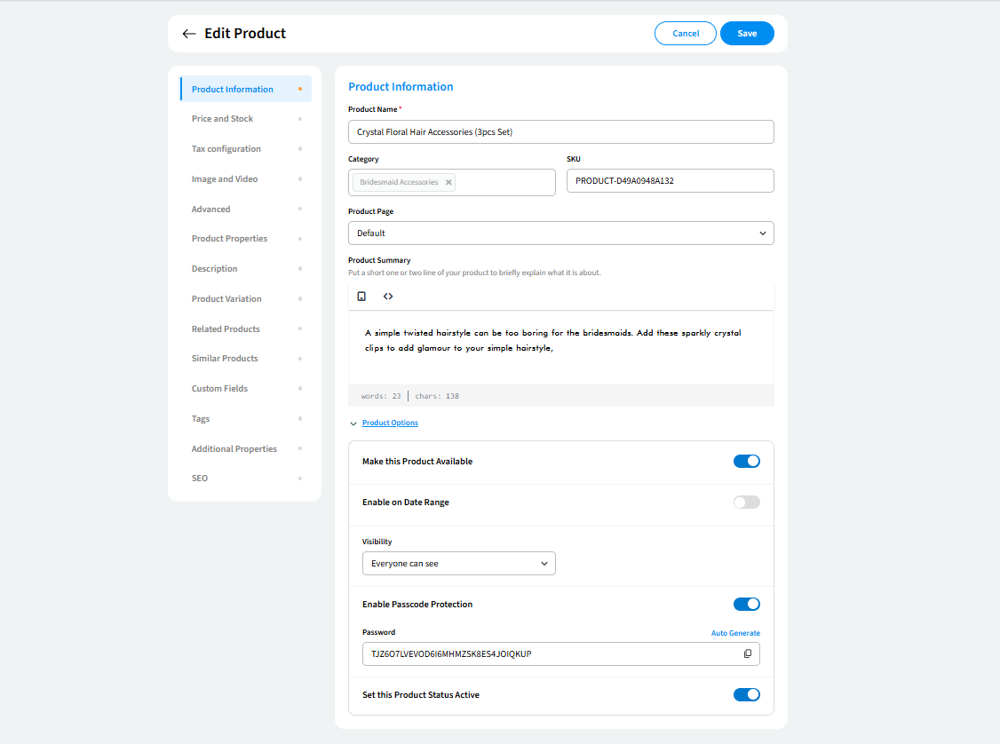Navigate to the SEO section

pos(200,479)
